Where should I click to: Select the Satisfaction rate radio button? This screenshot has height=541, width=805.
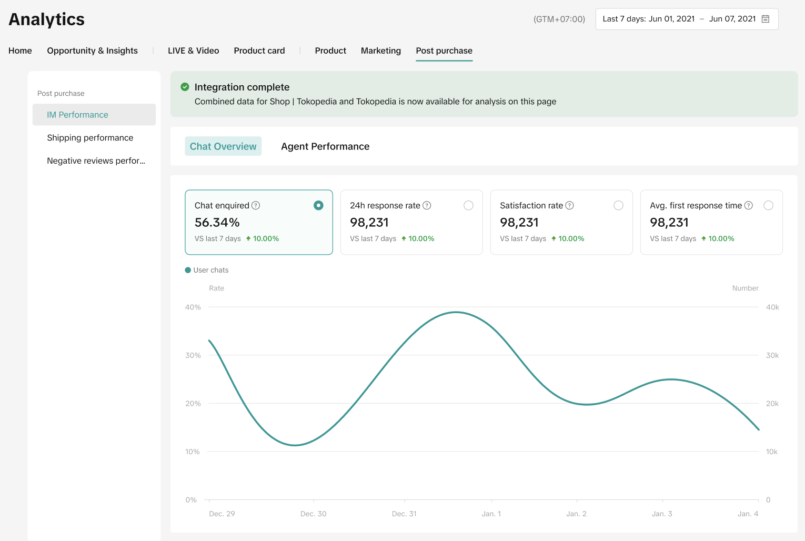click(618, 205)
